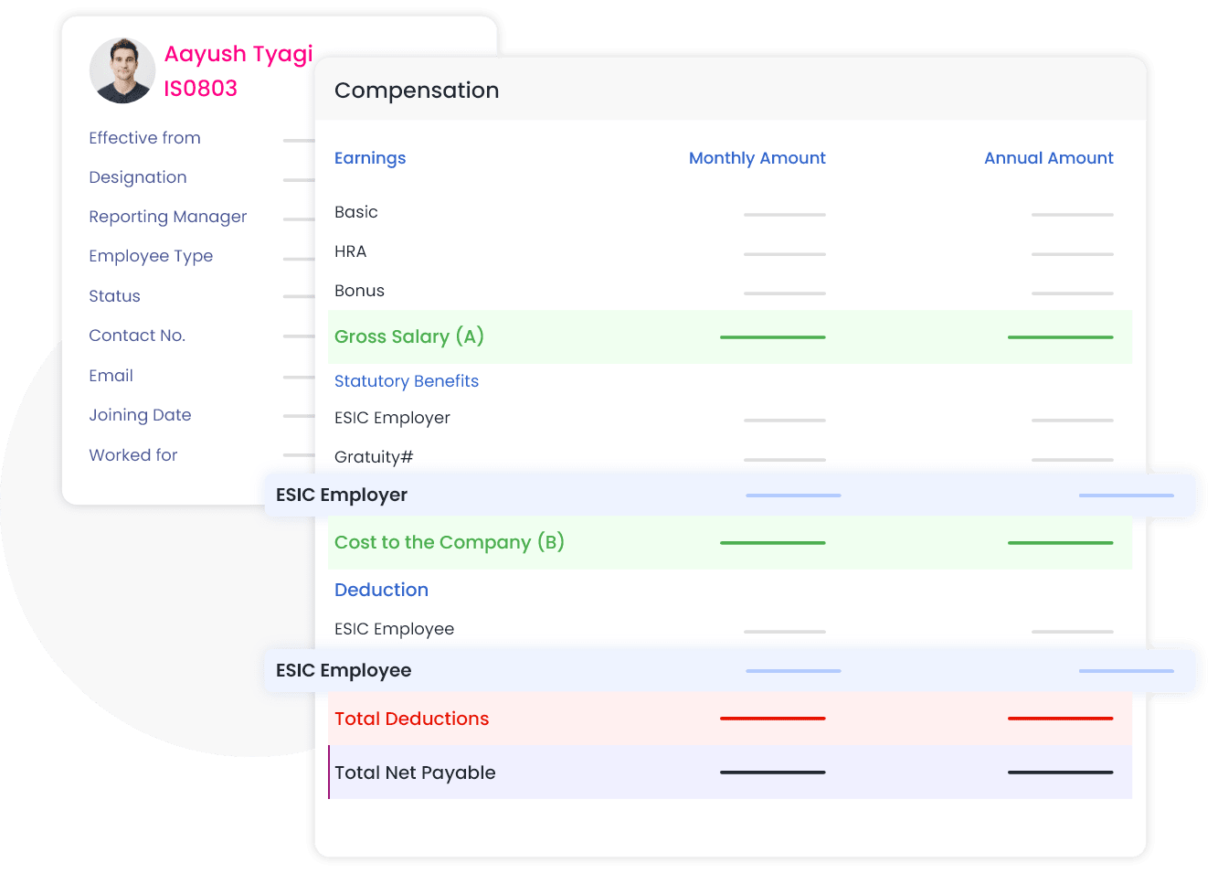The height and width of the screenshot is (874, 1218).
Task: Select the Gross Salary (A) row
Action: pyautogui.click(x=409, y=336)
